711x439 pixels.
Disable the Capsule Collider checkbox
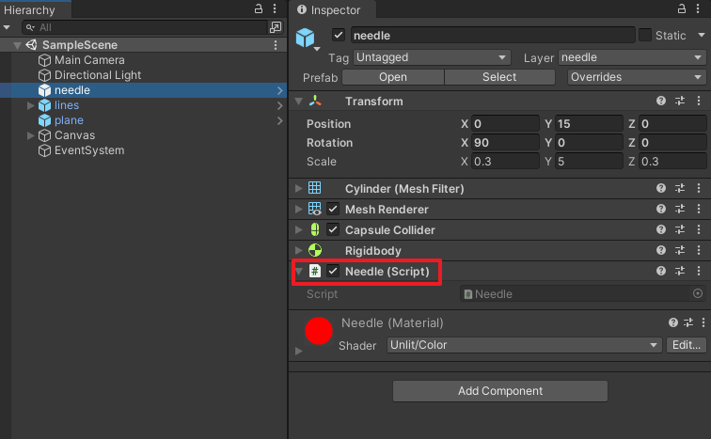pos(333,229)
